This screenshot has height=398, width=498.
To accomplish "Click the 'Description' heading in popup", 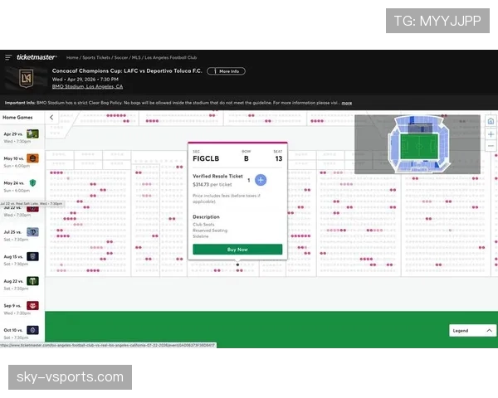I will [x=206, y=216].
